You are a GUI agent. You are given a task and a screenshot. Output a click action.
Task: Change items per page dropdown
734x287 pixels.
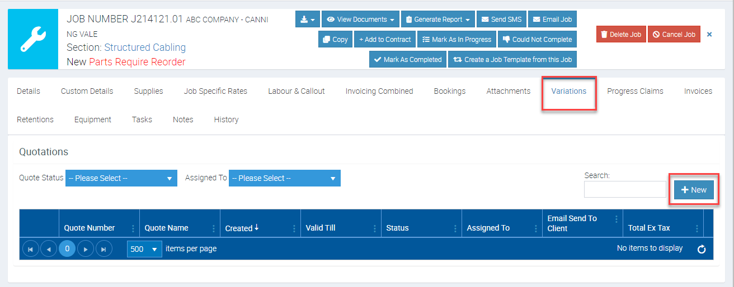(144, 249)
